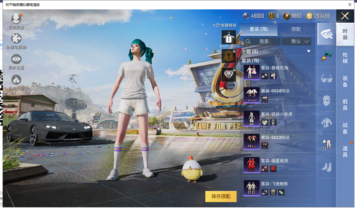Click the outfit piece icon under 套装-SS24特训
Screen dimensions: 357x210
(x=265, y=99)
